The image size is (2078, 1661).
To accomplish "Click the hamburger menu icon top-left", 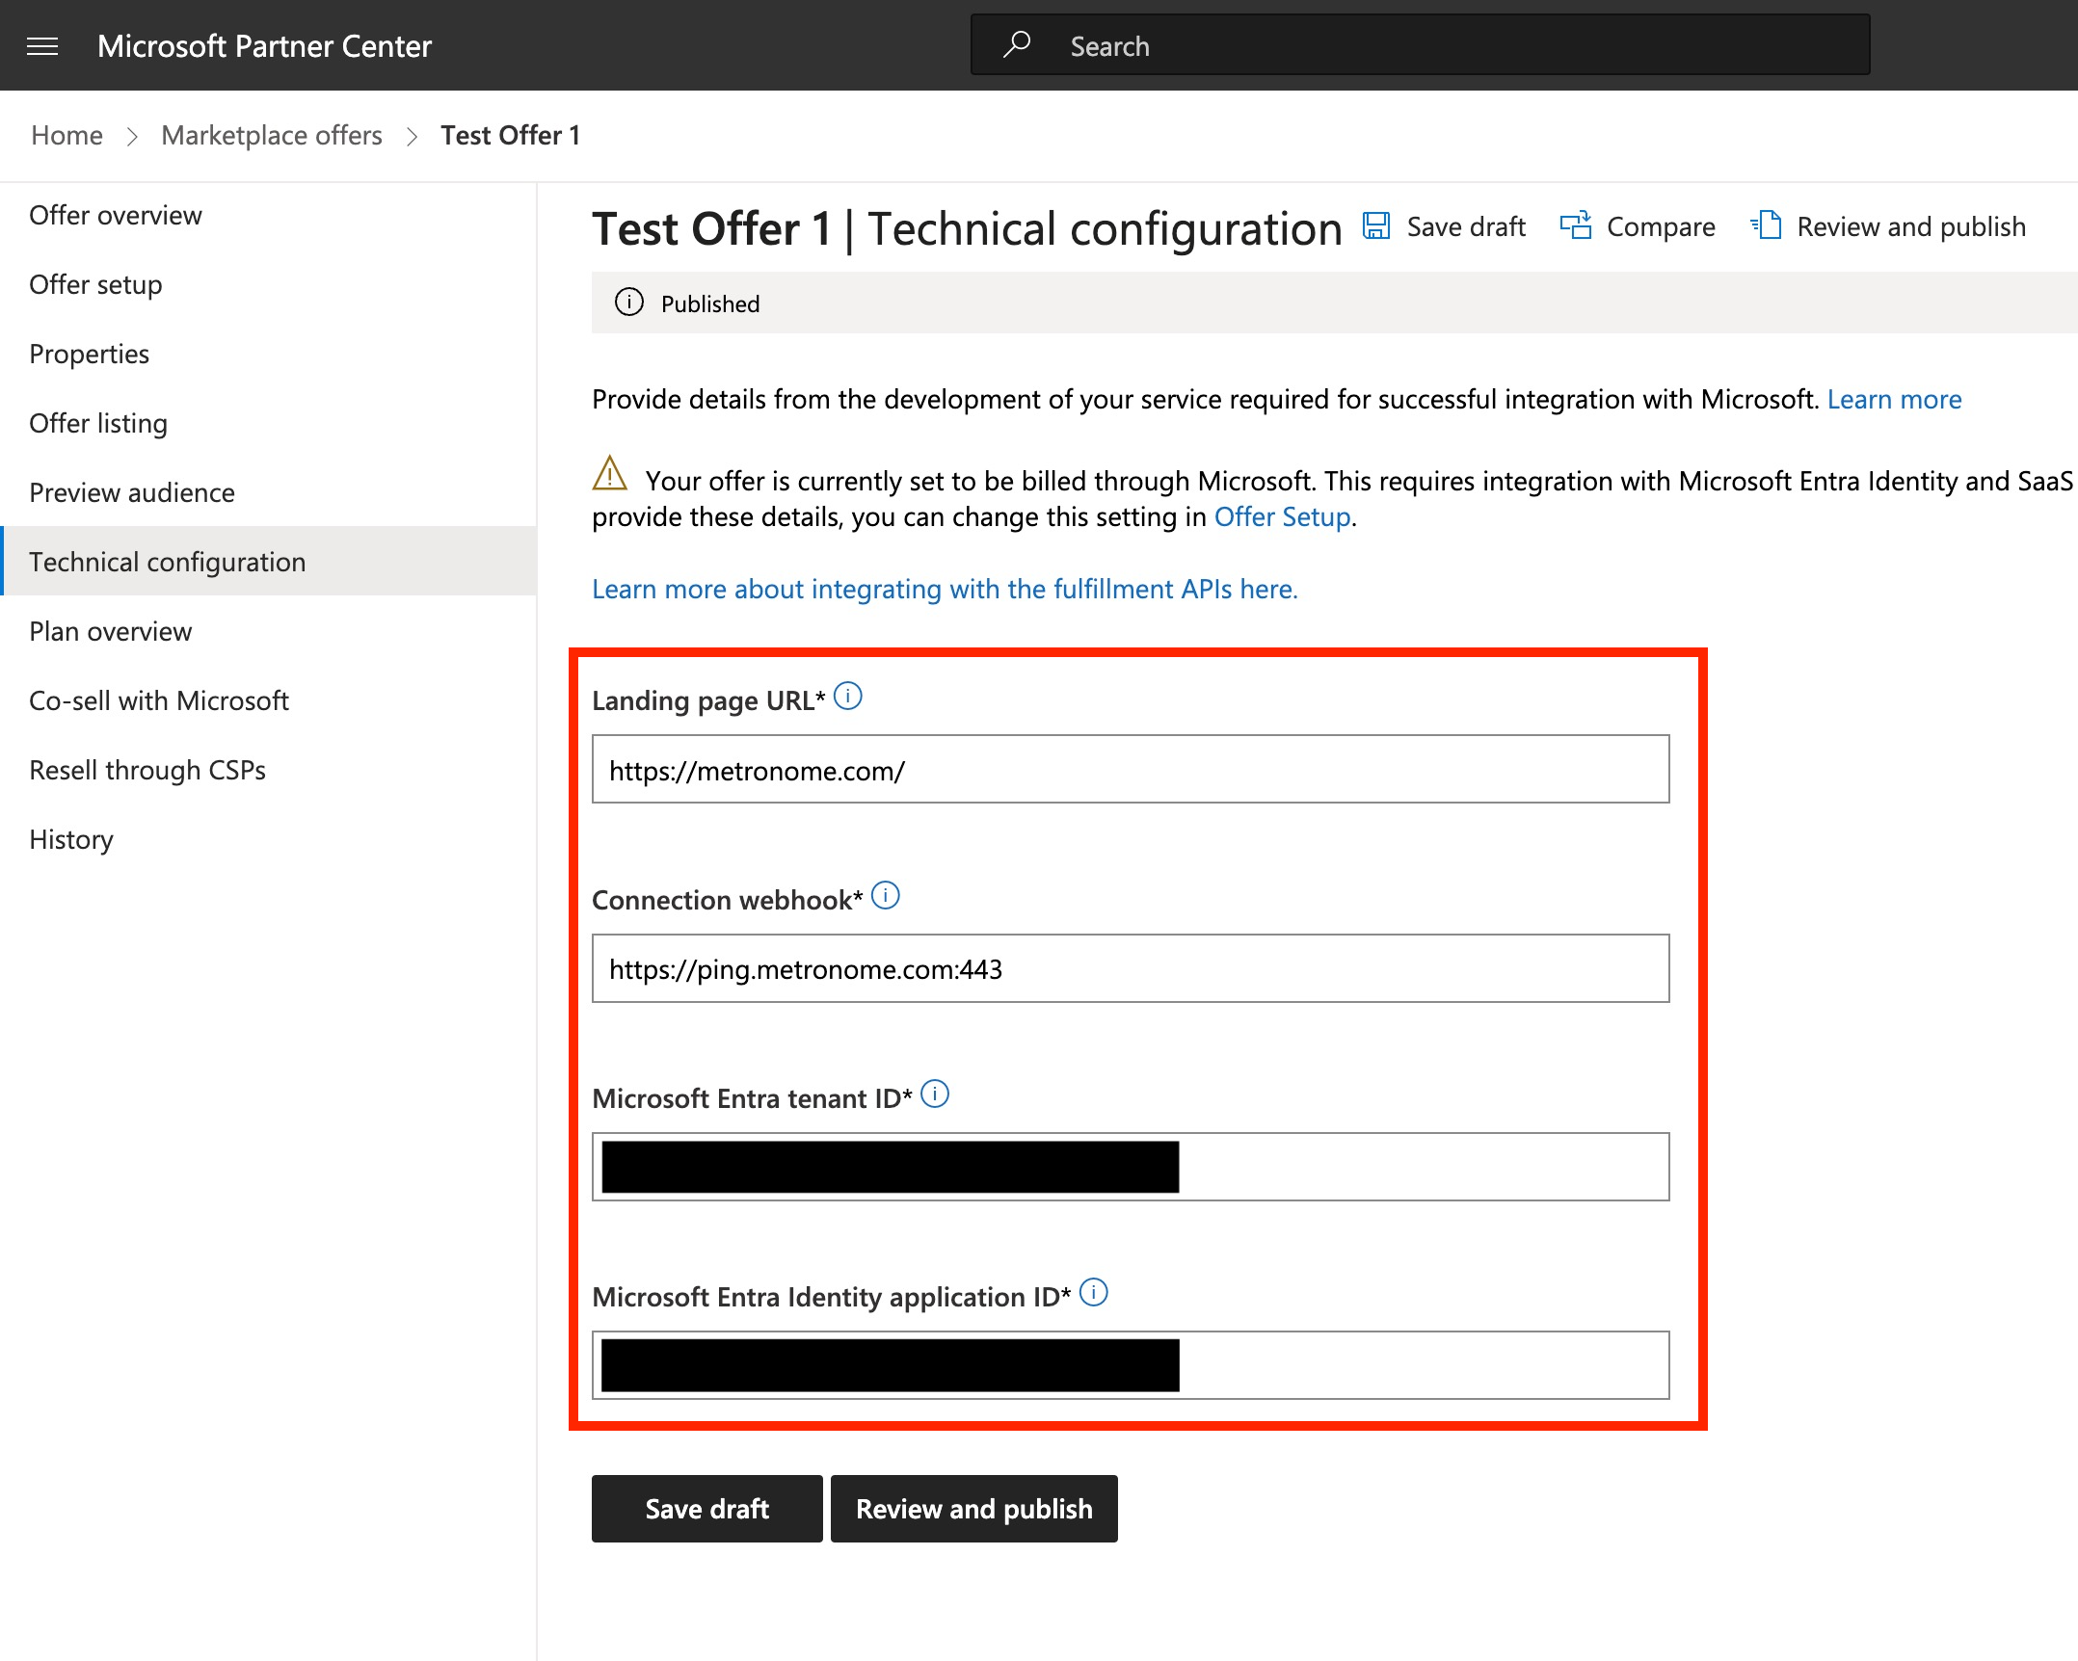I will coord(45,45).
